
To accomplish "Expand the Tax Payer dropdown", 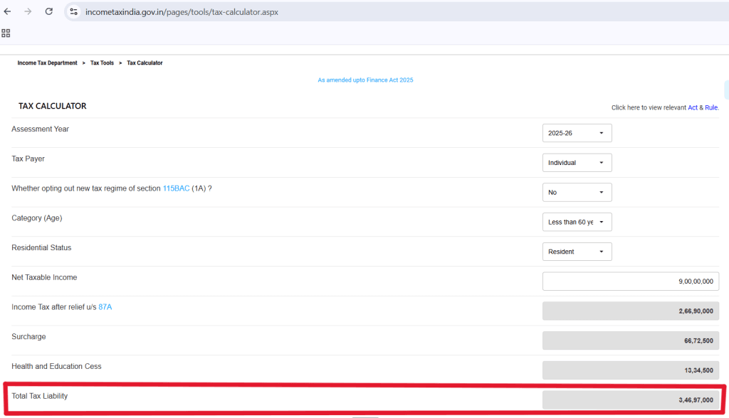I will 577,163.
